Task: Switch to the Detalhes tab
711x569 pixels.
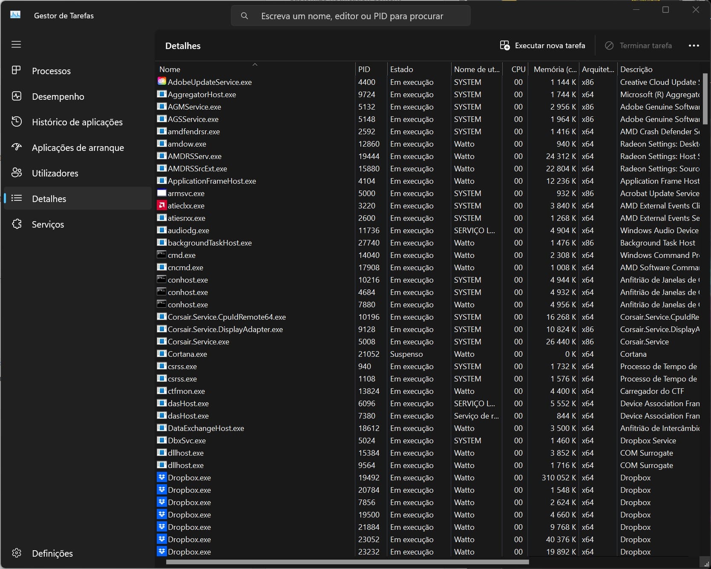Action: coord(49,199)
